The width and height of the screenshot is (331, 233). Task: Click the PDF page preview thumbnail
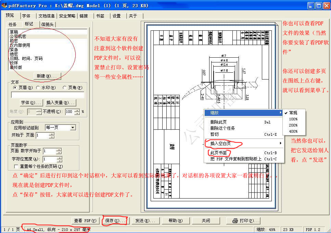pos(211,117)
